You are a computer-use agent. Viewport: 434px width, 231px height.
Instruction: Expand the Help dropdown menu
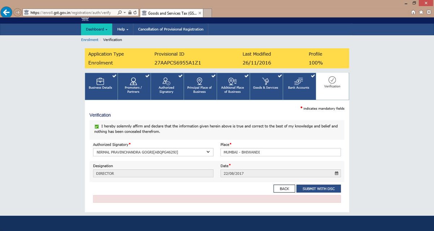tap(123, 29)
